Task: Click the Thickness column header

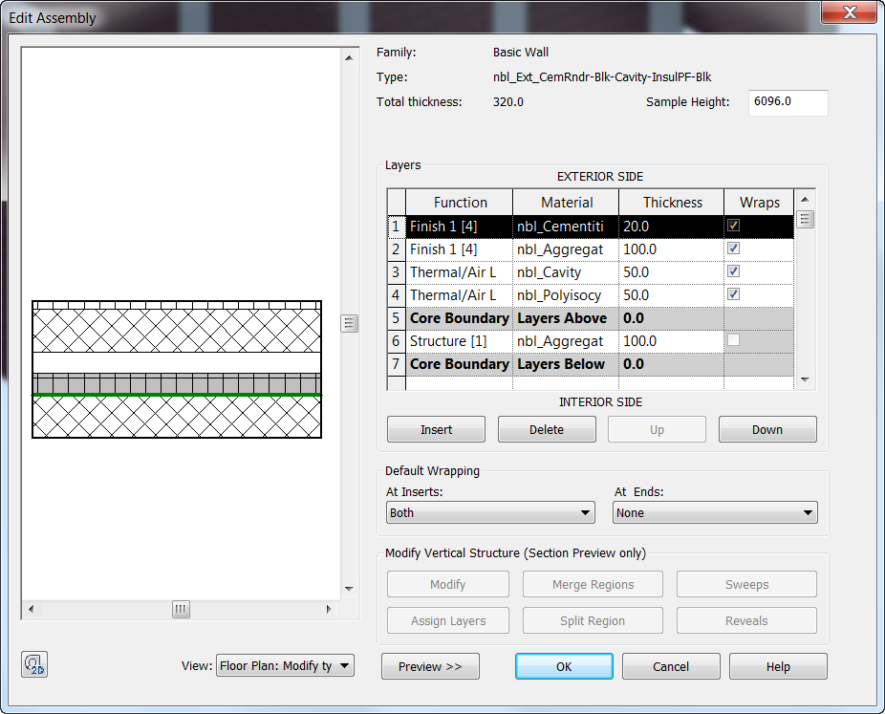Action: pos(672,202)
